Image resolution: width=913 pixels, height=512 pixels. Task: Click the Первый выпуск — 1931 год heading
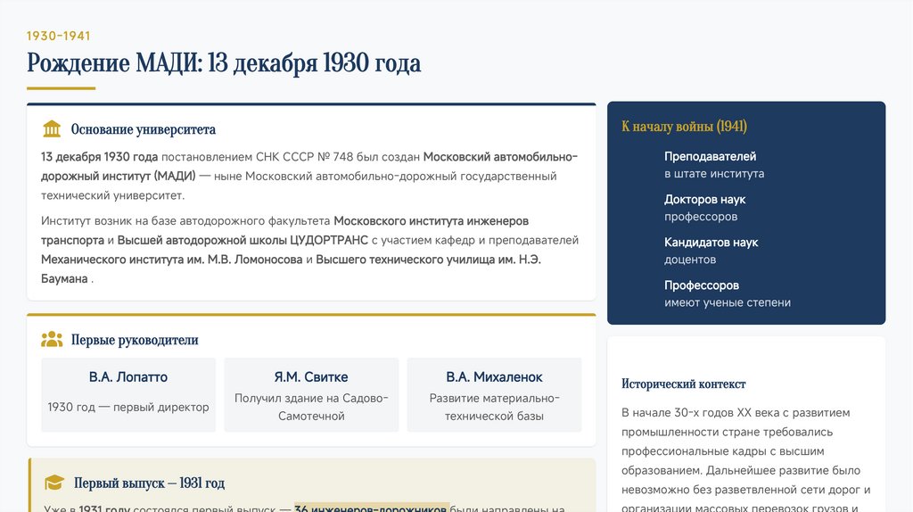tap(149, 483)
